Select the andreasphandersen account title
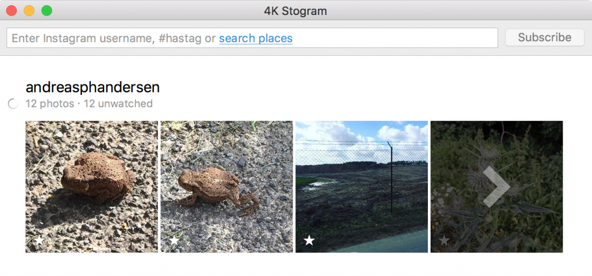This screenshot has height=276, width=592. click(x=92, y=88)
